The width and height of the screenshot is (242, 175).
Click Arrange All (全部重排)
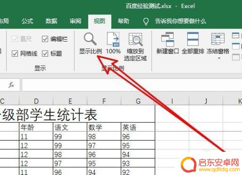193,43
